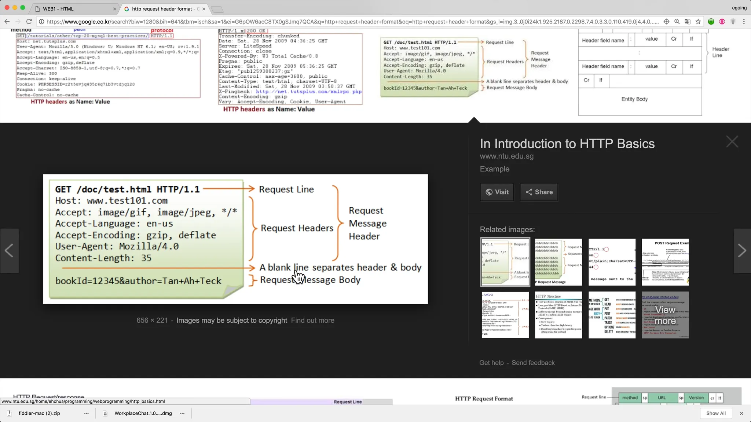Open Chrome's three-dot menu

point(744,22)
